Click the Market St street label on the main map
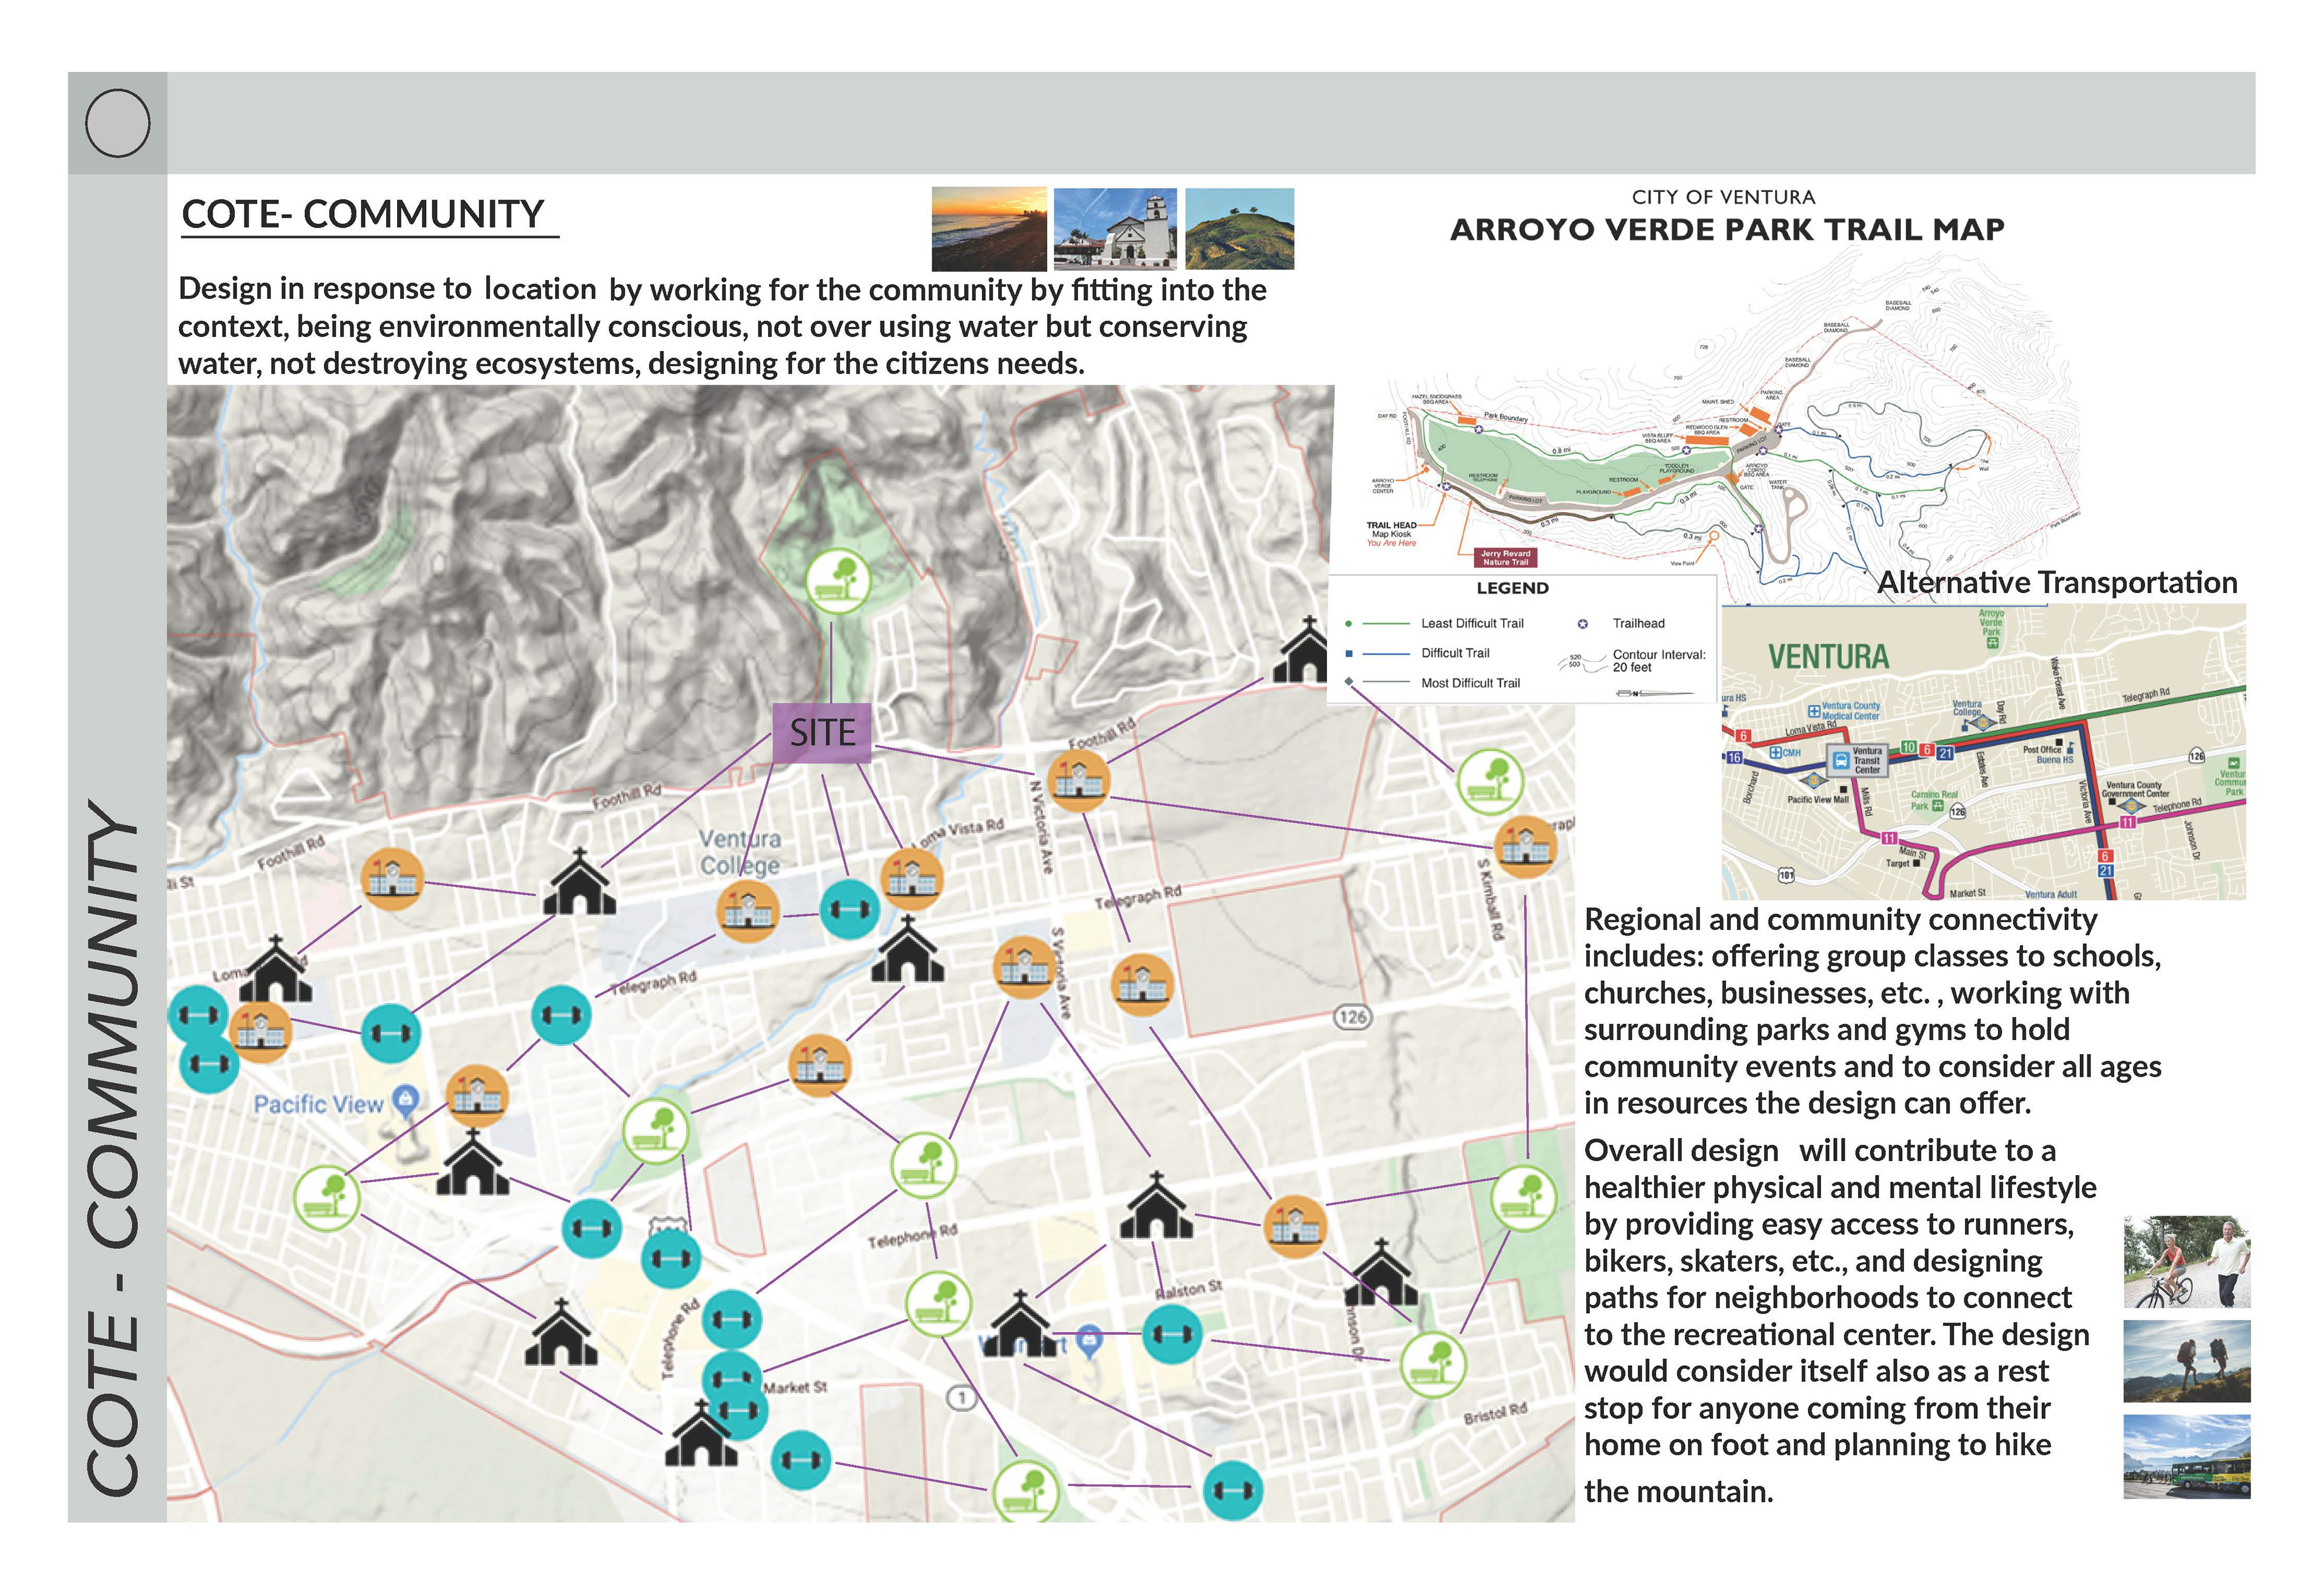Image resolution: width=2324 pixels, height=1595 pixels. pyautogui.click(x=795, y=1387)
